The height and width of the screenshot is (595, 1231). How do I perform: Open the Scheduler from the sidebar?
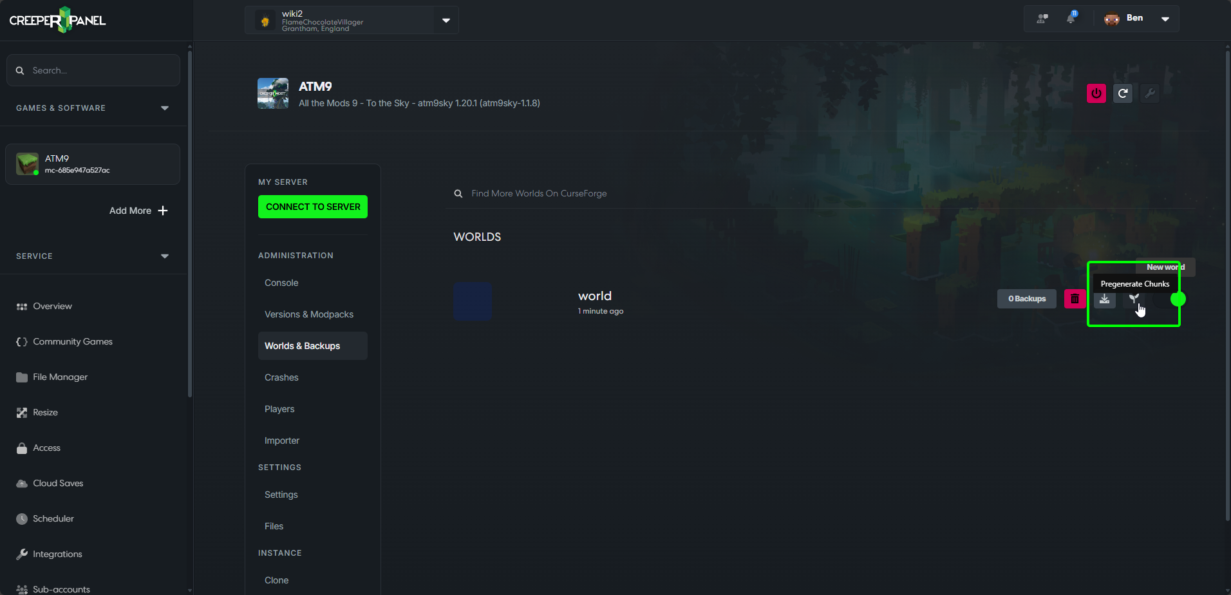[53, 518]
